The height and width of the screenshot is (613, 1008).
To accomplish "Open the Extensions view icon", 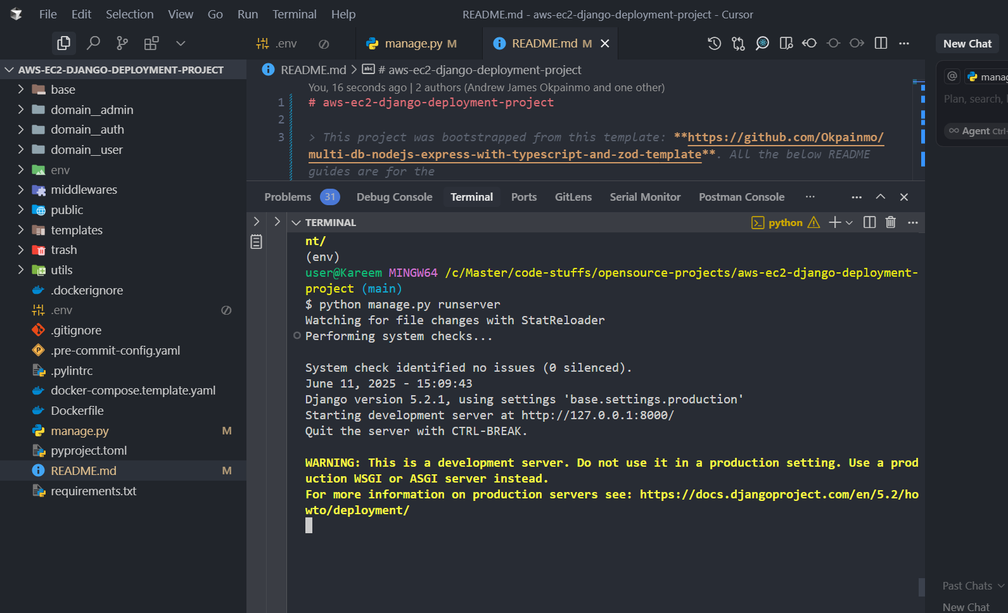I will pyautogui.click(x=151, y=43).
